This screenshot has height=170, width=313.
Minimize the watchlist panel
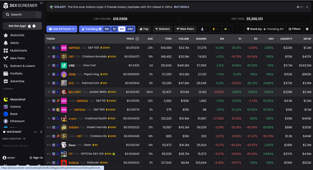tap(35, 132)
